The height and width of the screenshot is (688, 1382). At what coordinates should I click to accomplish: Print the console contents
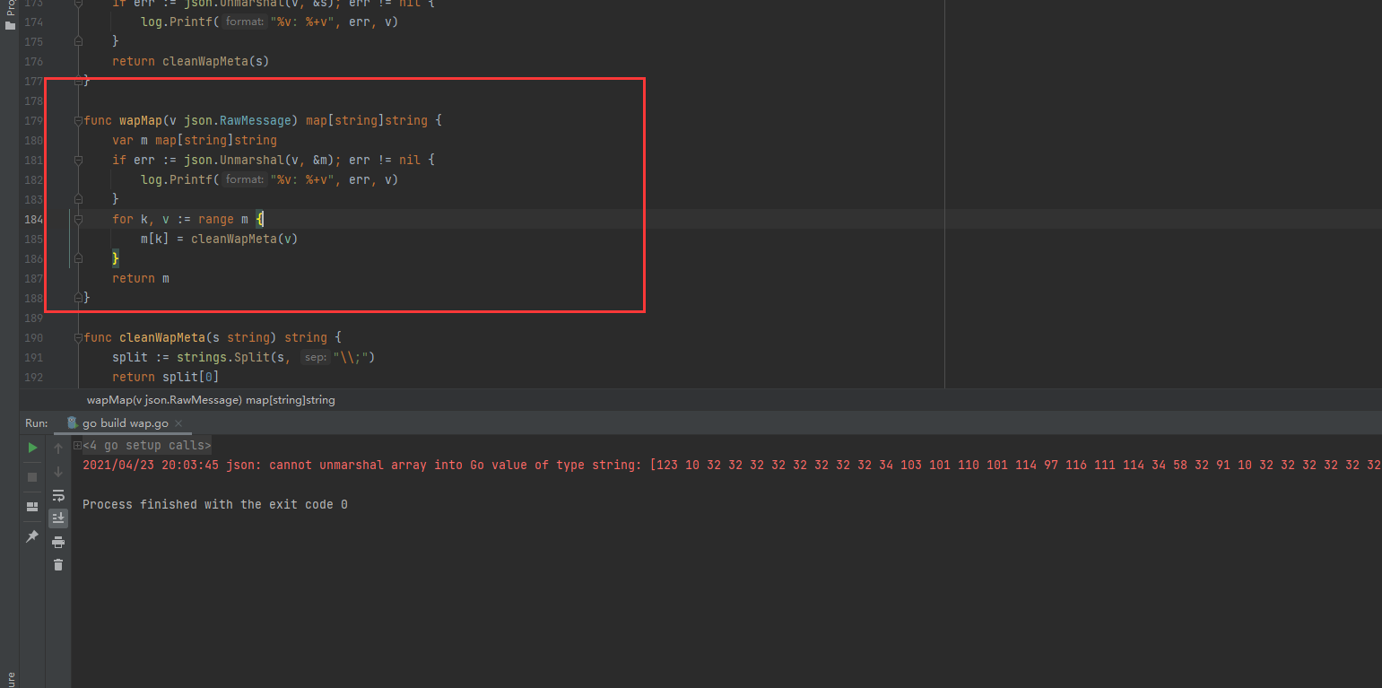coord(58,542)
